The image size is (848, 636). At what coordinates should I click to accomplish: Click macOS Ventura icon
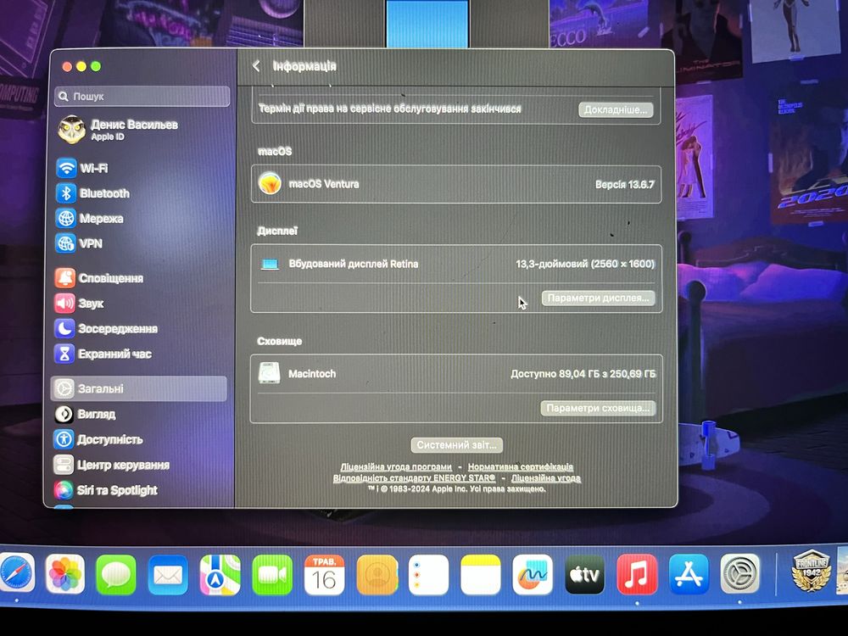click(270, 183)
